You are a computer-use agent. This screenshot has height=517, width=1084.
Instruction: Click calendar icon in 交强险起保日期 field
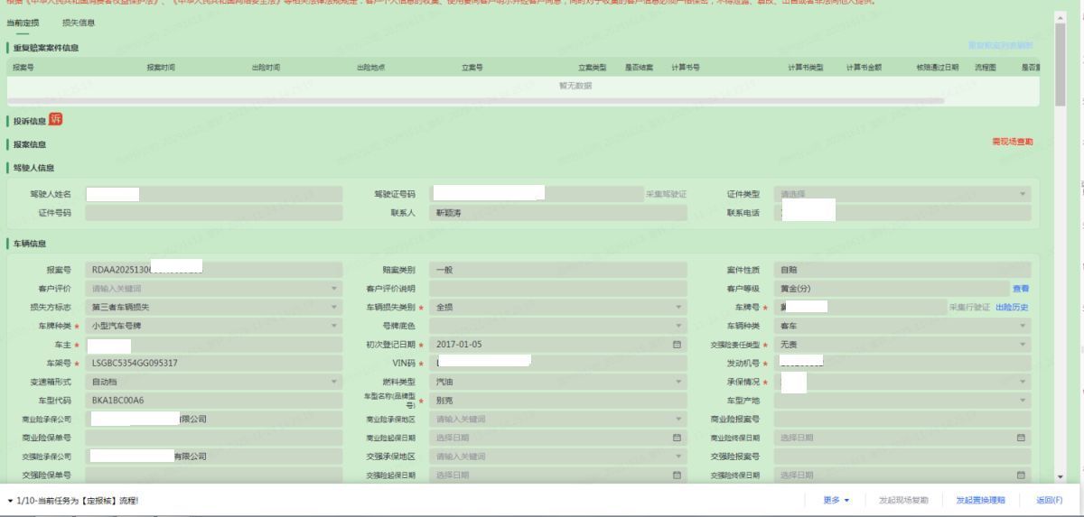click(x=677, y=475)
